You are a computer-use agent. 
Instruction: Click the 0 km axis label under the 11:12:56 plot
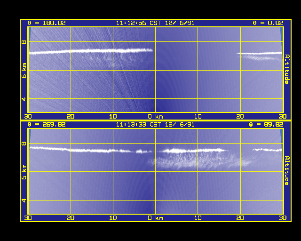155,116
